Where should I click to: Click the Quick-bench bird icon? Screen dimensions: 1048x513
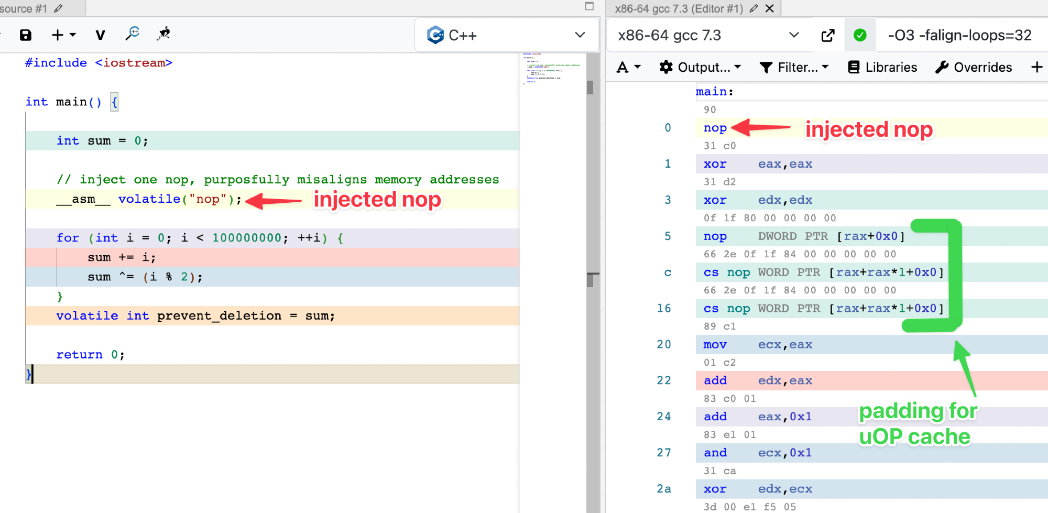coord(163,34)
